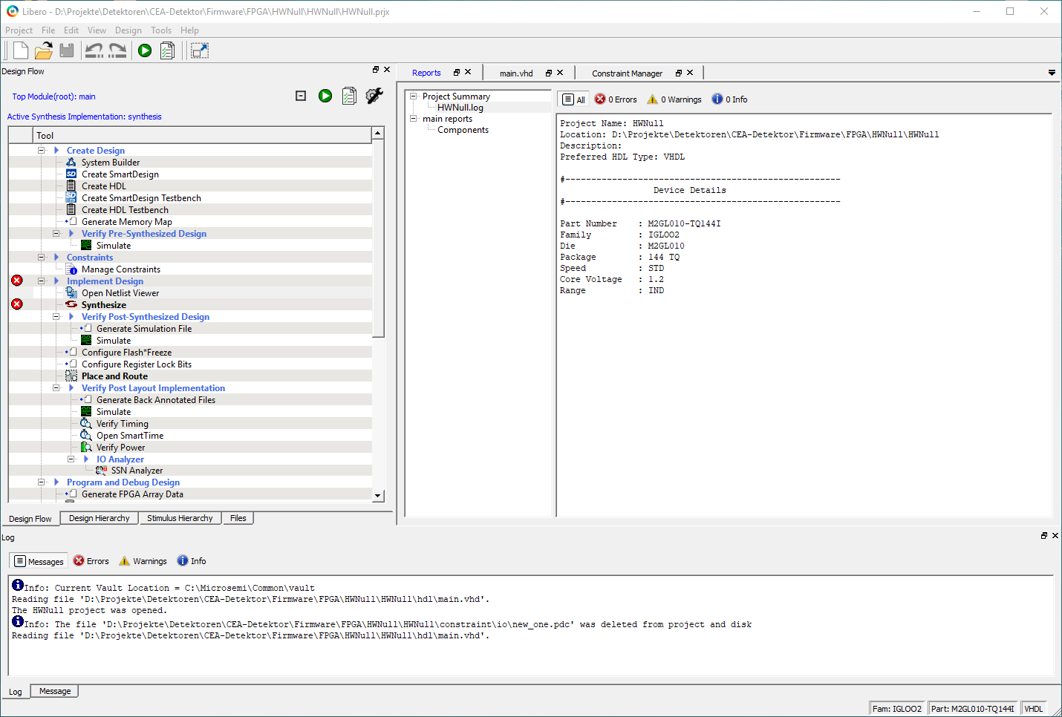This screenshot has width=1062, height=717.
Task: Open the Project menu
Action: click(19, 30)
